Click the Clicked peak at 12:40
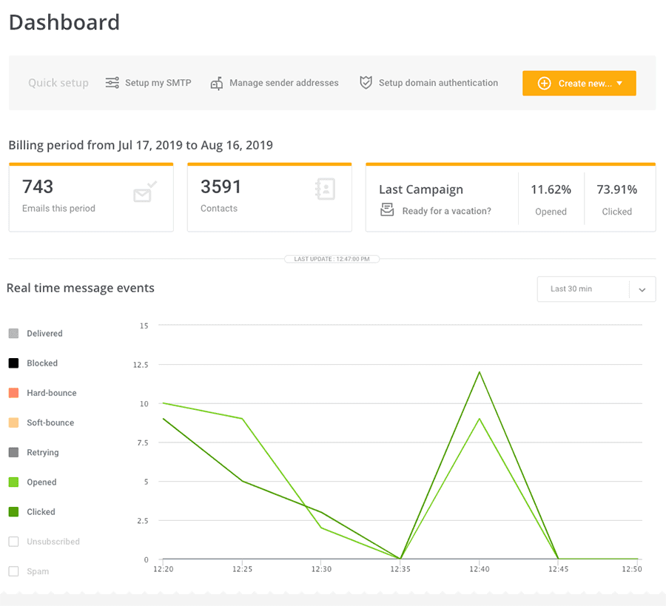The height and width of the screenshot is (606, 666). [480, 371]
